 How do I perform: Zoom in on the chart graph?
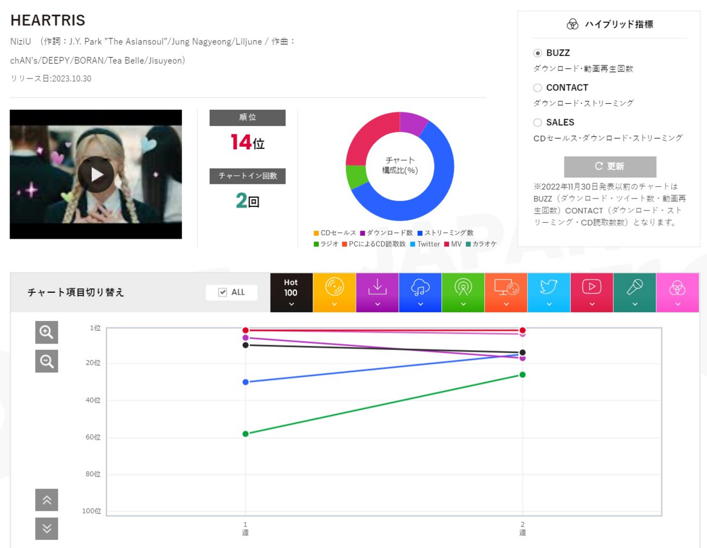tap(47, 332)
